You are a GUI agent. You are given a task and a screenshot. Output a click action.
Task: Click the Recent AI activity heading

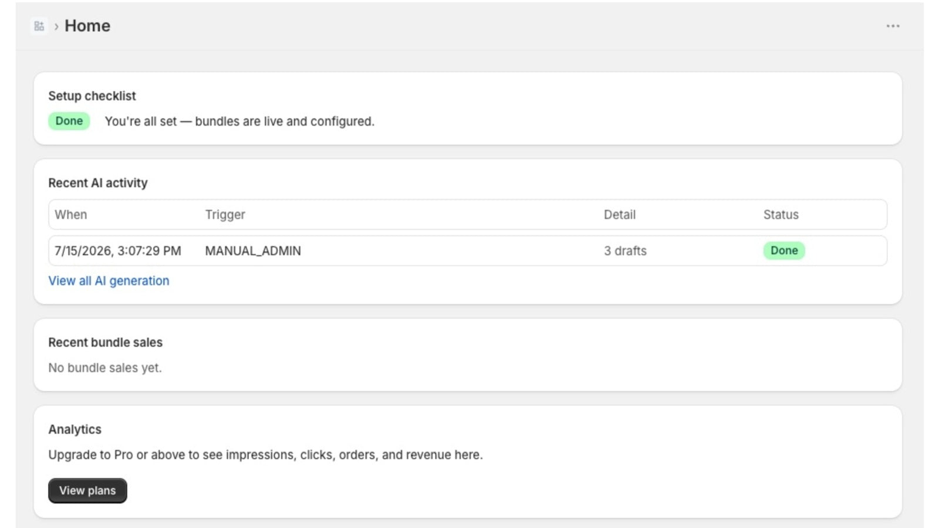pos(98,183)
